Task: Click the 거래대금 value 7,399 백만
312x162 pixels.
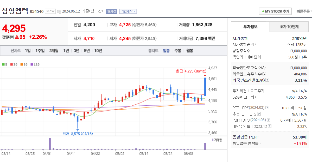Action: point(205,39)
